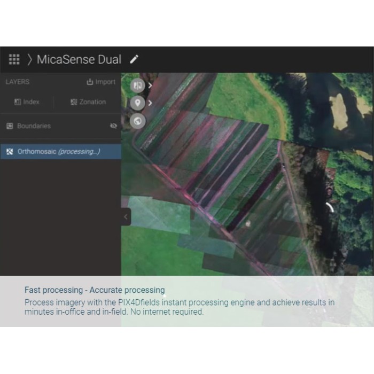Click the Orthomosaic layer icon
The width and height of the screenshot is (374, 374).
[x=10, y=151]
